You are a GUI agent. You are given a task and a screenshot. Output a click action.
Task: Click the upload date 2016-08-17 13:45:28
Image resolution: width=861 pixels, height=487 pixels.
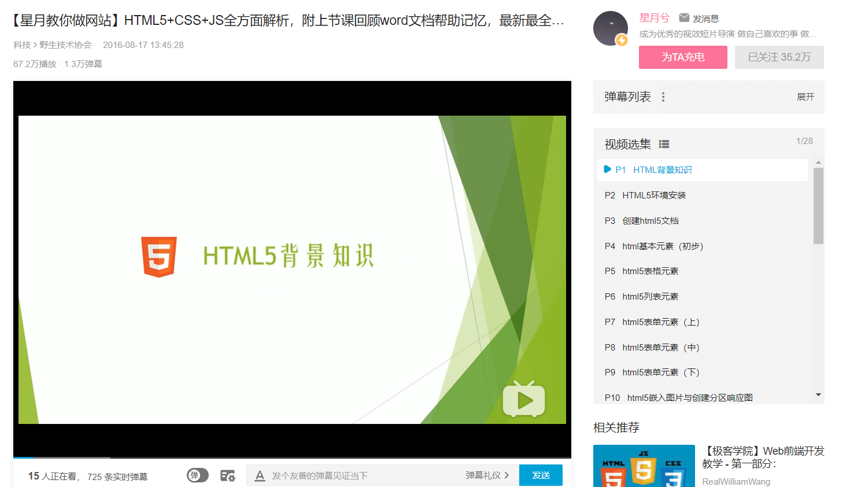tap(143, 45)
